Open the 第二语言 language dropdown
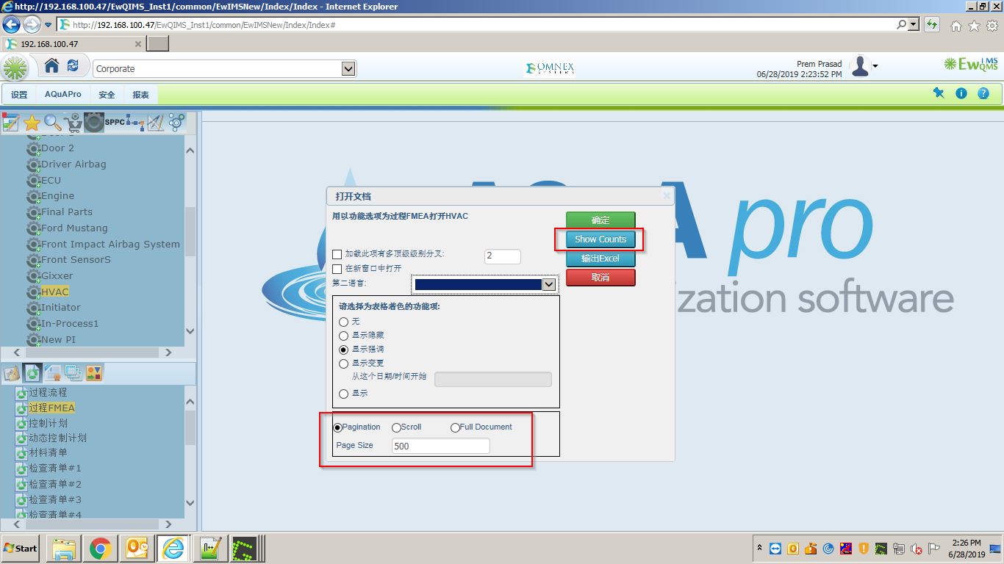The width and height of the screenshot is (1004, 564). [x=548, y=284]
